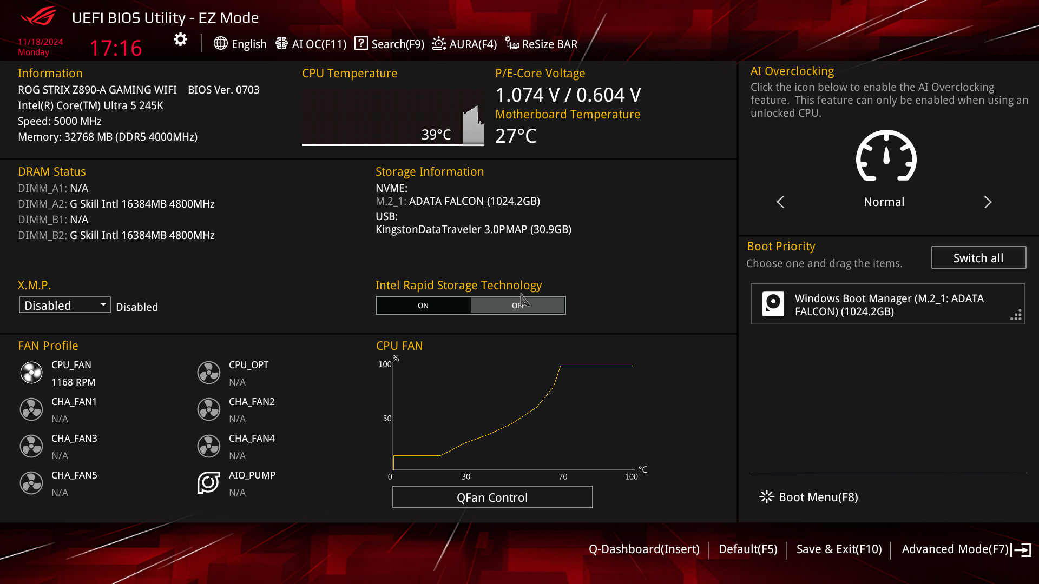Image resolution: width=1039 pixels, height=584 pixels.
Task: Click the 39°C CPU temperature reading
Action: pyautogui.click(x=436, y=135)
